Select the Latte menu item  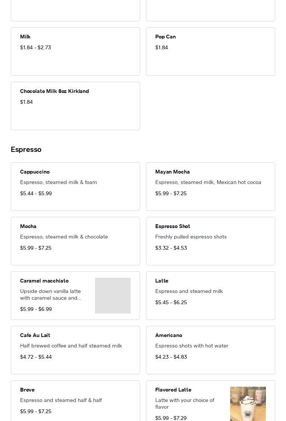click(210, 296)
